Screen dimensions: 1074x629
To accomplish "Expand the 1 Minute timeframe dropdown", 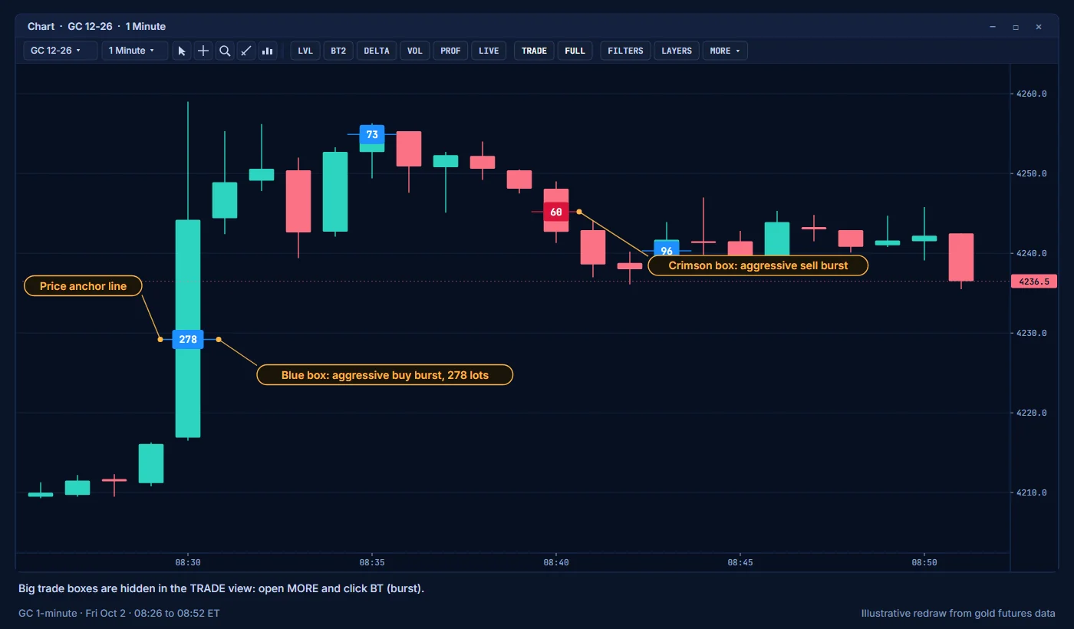I will (x=135, y=51).
